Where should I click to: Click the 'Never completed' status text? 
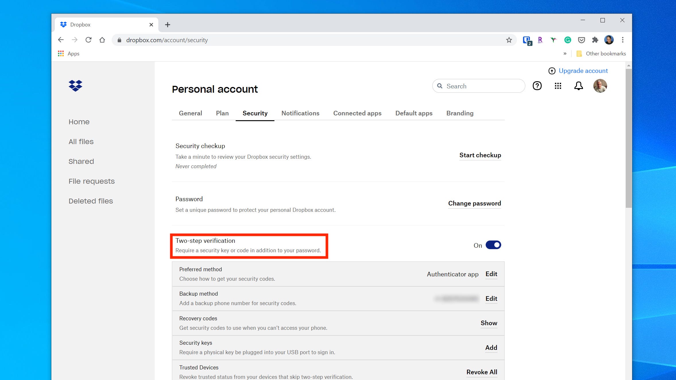(x=196, y=166)
